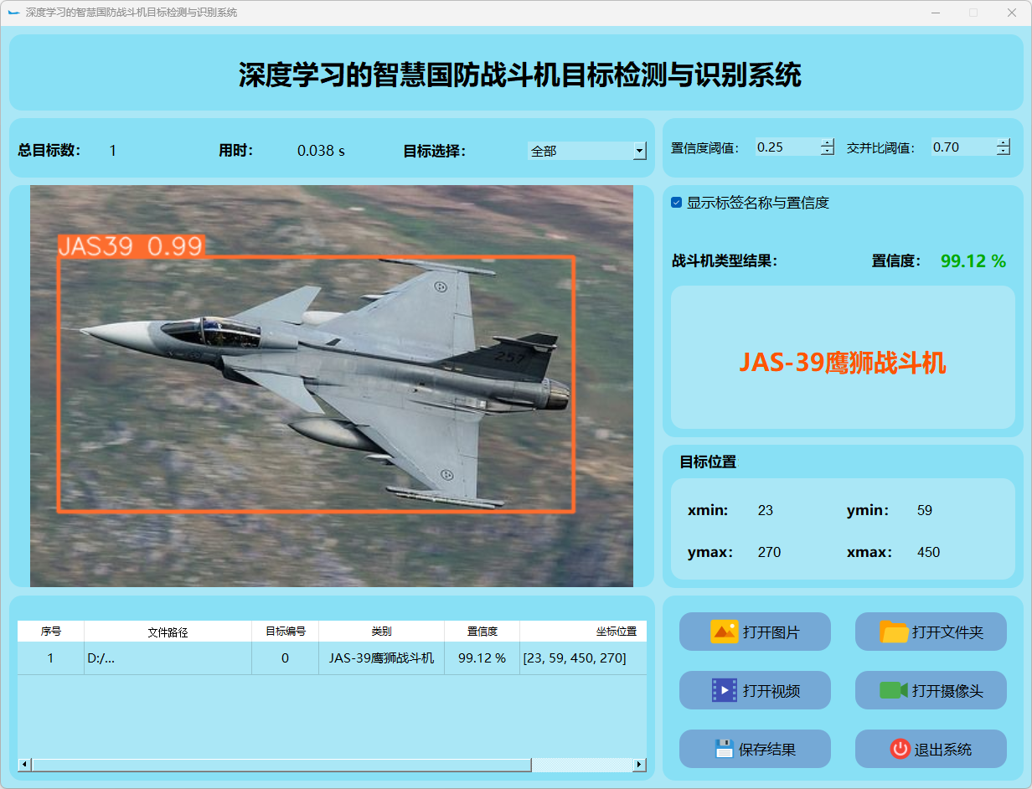The image size is (1032, 789).
Task: Click the 置信度 column header in table
Action: [482, 632]
